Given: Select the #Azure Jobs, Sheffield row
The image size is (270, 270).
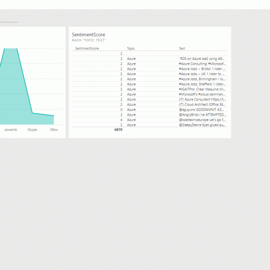Looking at the screenshot, I should point(202,84).
